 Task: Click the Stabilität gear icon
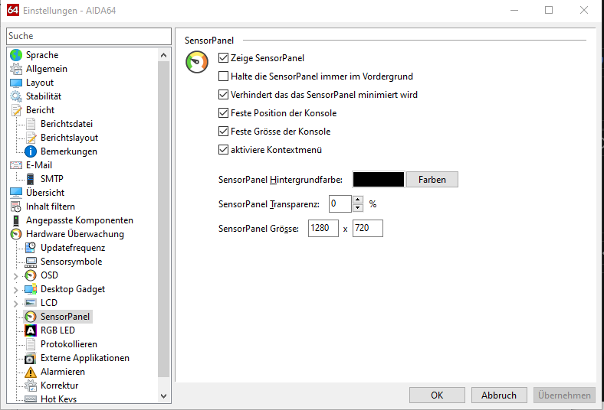[16, 96]
